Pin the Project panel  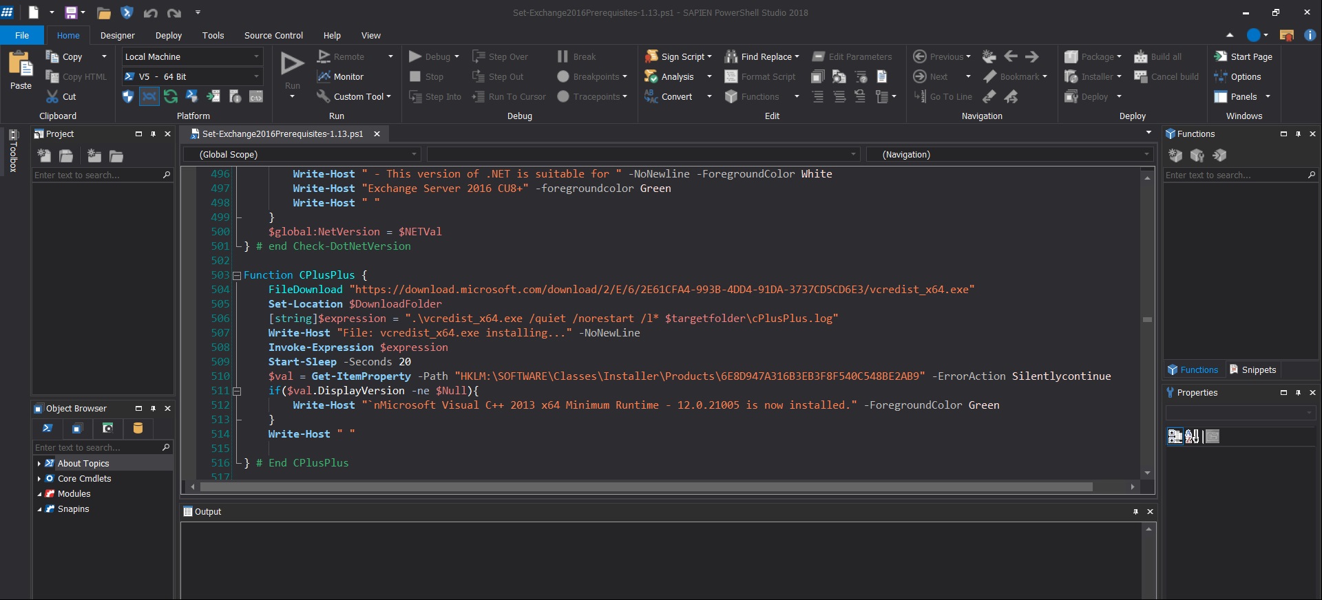click(x=153, y=134)
